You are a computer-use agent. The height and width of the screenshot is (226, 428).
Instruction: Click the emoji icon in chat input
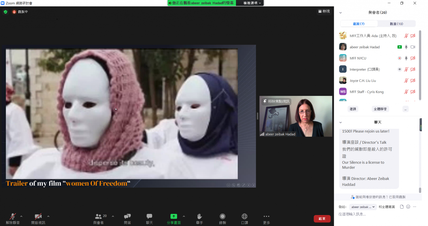(408, 207)
